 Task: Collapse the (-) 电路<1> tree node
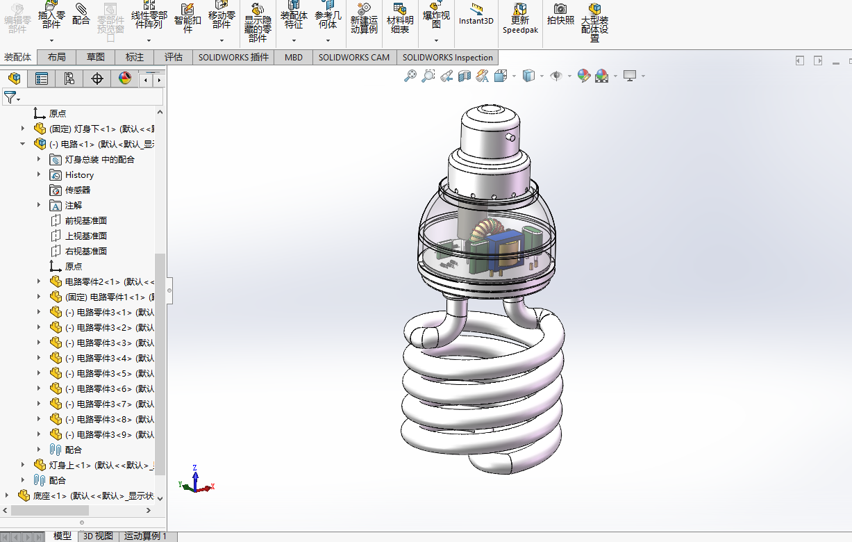coord(23,144)
